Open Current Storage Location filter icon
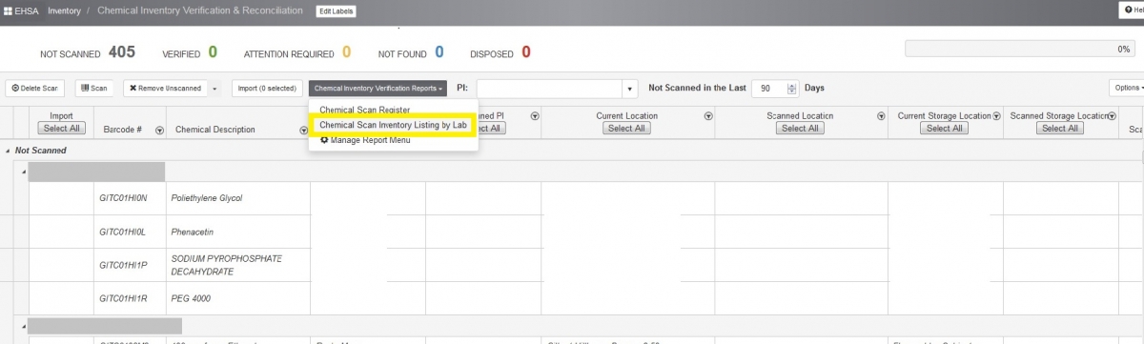The height and width of the screenshot is (344, 1144). [996, 116]
